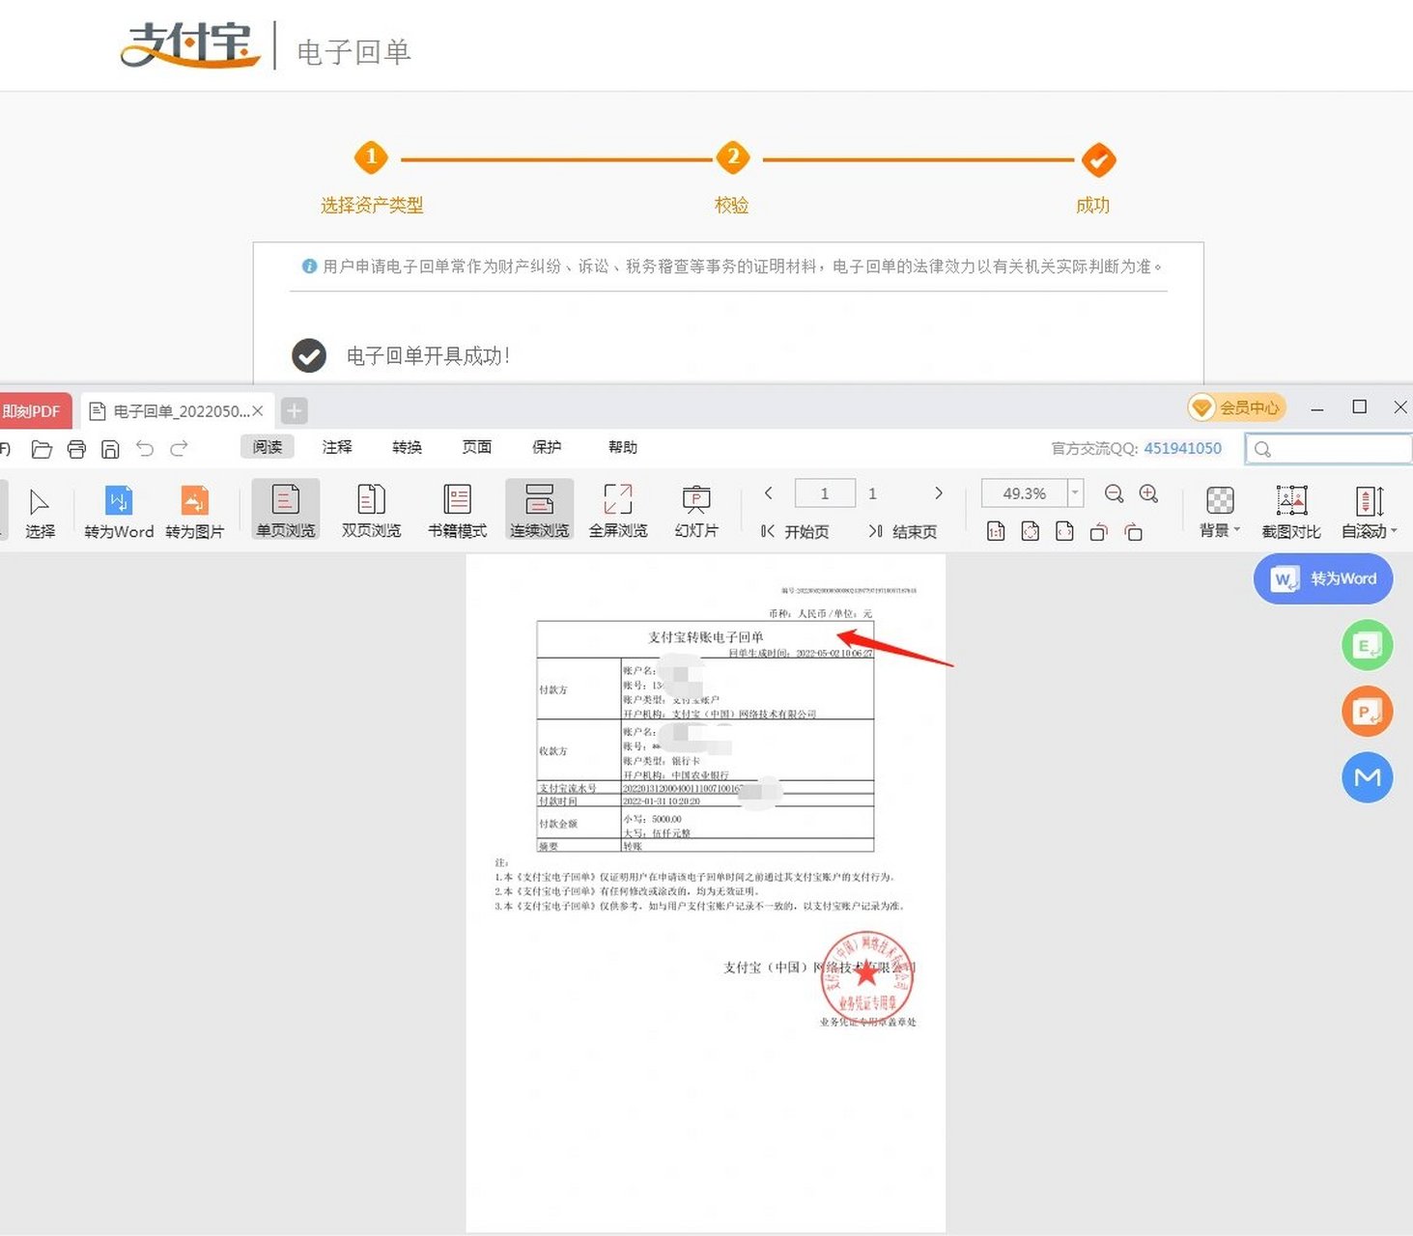Open the 转换 convert tab

[407, 447]
